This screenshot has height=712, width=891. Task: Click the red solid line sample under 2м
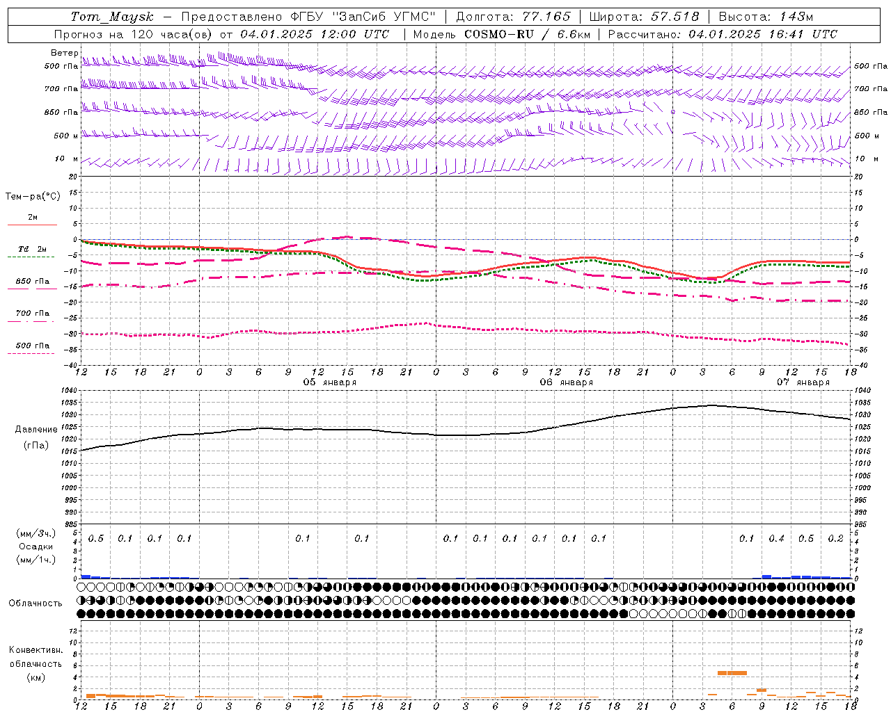pyautogui.click(x=32, y=225)
